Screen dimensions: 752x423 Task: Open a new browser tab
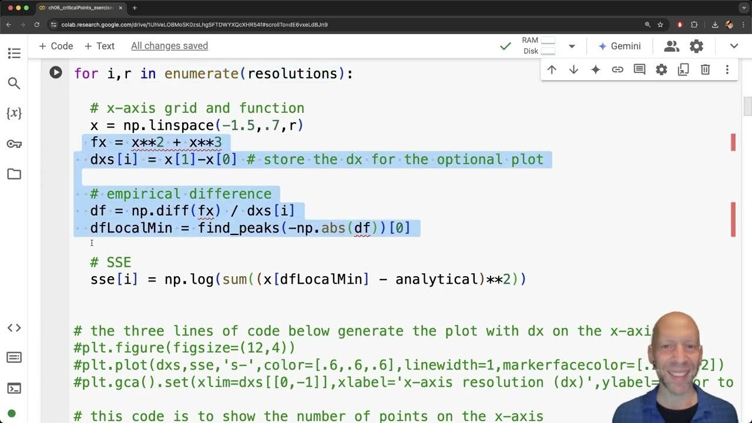(x=135, y=8)
